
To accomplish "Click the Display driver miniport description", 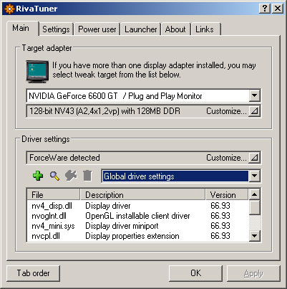I will (x=122, y=226).
